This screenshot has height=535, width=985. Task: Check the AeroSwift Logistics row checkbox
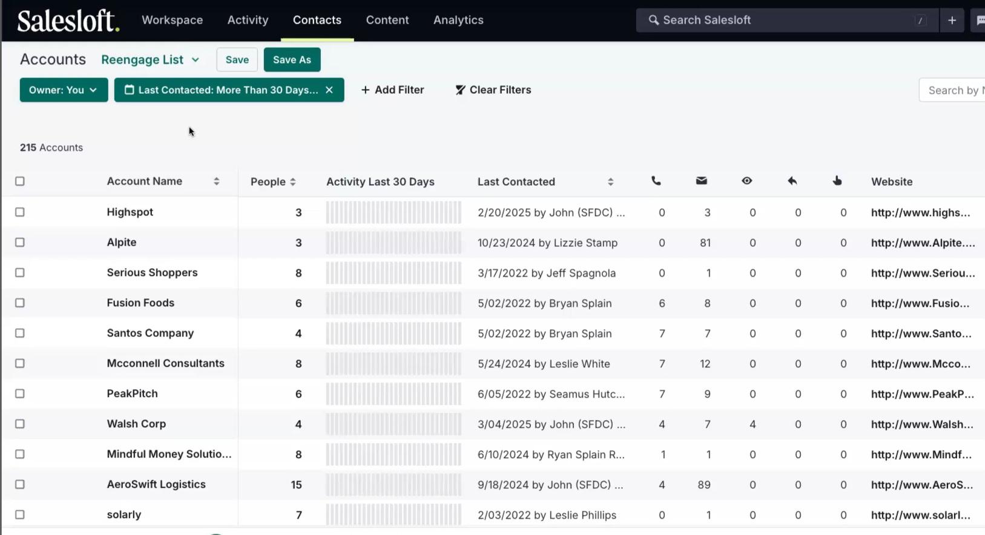click(x=20, y=484)
